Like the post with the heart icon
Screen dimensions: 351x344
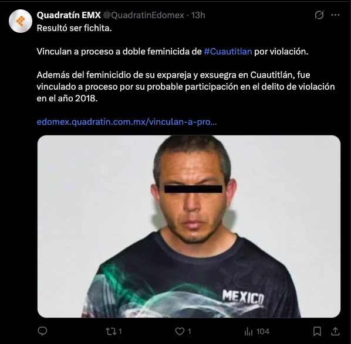(180, 331)
